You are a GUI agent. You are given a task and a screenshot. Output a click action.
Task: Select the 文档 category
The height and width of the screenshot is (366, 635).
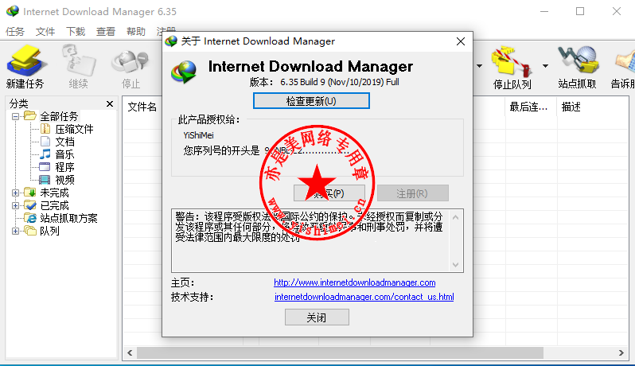[64, 142]
